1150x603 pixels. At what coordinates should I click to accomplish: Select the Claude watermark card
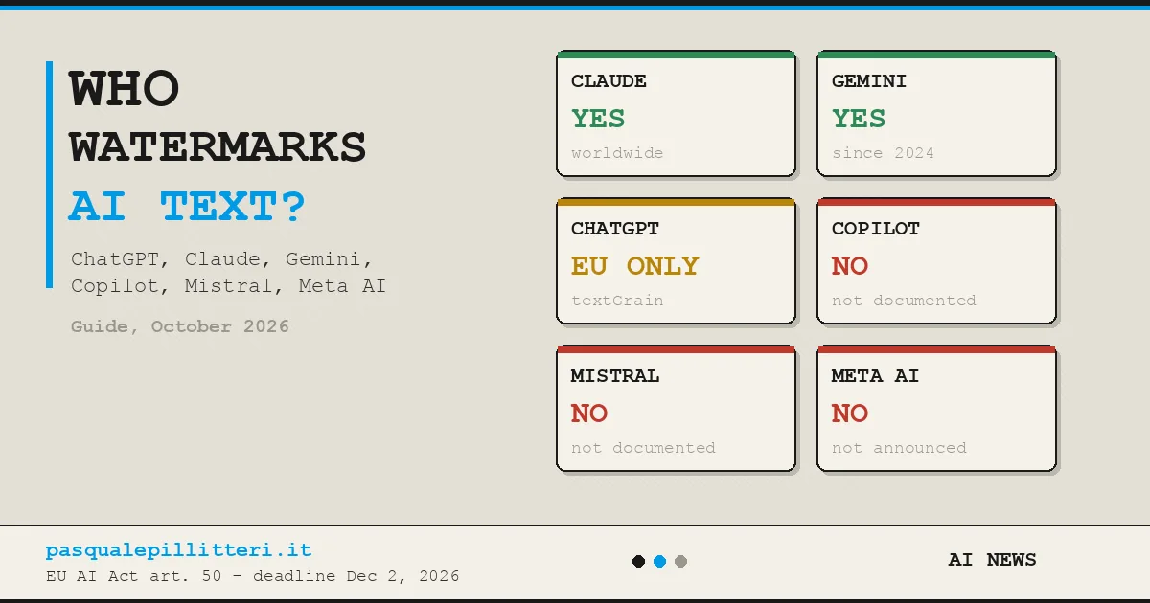676,114
